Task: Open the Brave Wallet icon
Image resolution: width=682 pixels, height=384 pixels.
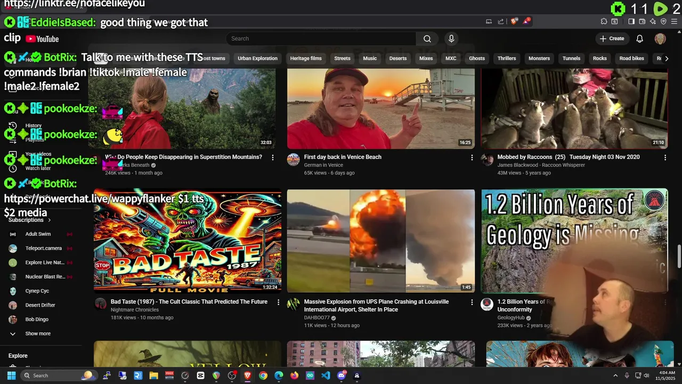Action: click(x=642, y=21)
